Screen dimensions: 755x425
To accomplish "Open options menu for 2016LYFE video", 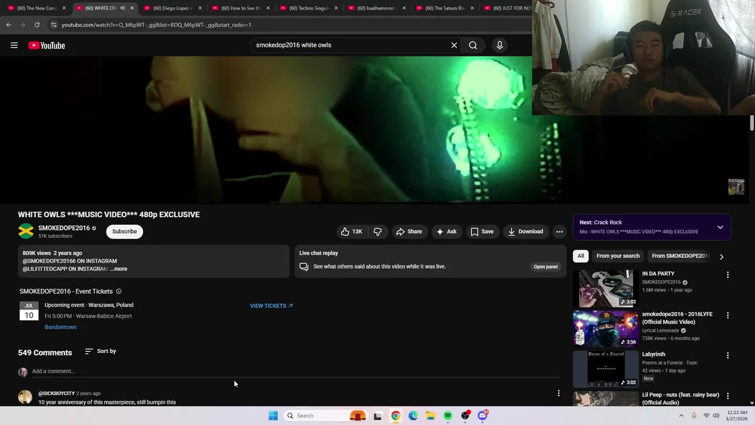I will [x=728, y=315].
